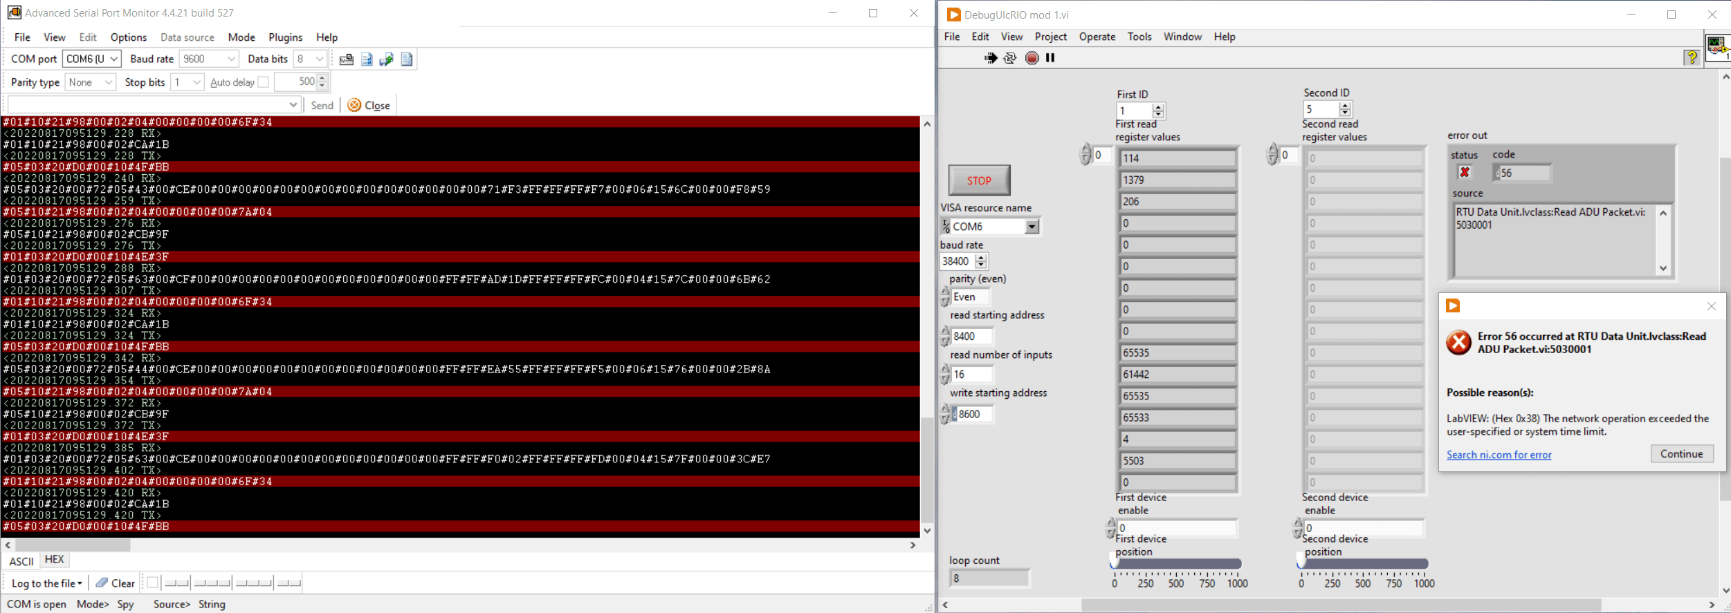Viewport: 1731px width, 613px height.
Task: Open VISA resource name COM6 dropdown
Action: tap(1032, 227)
